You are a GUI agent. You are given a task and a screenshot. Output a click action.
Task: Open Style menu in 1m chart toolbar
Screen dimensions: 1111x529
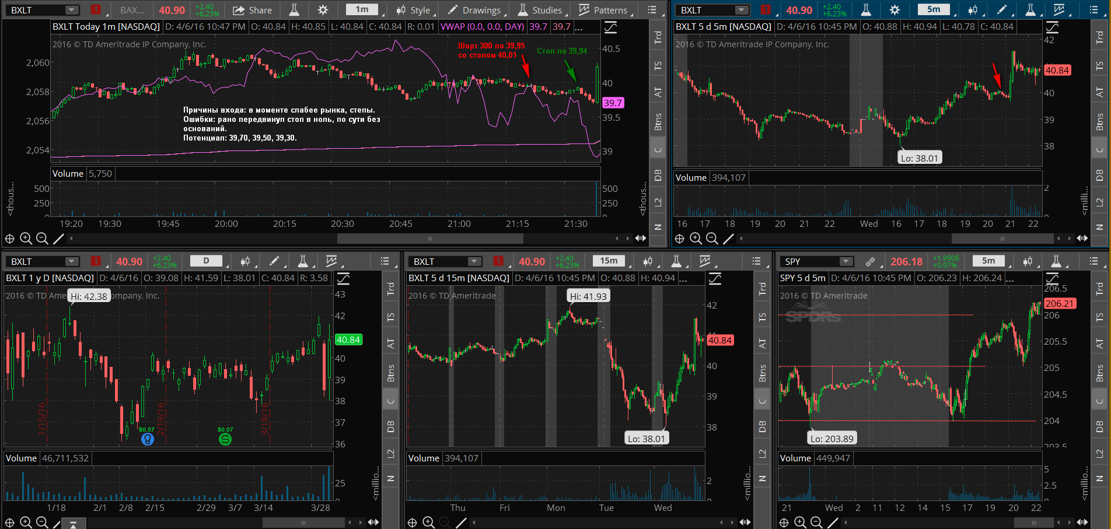[x=413, y=10]
